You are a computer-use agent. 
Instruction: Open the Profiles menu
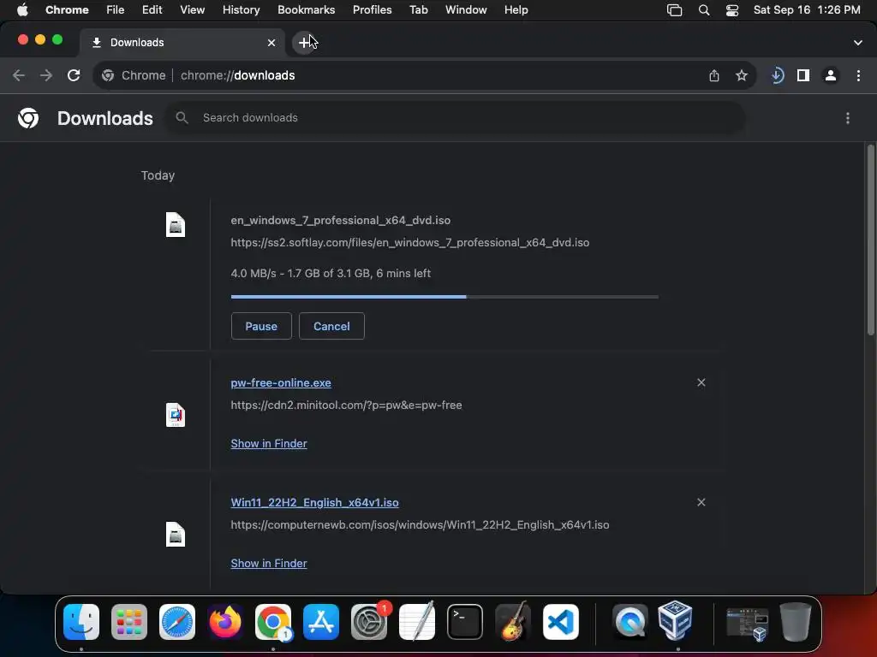(372, 9)
